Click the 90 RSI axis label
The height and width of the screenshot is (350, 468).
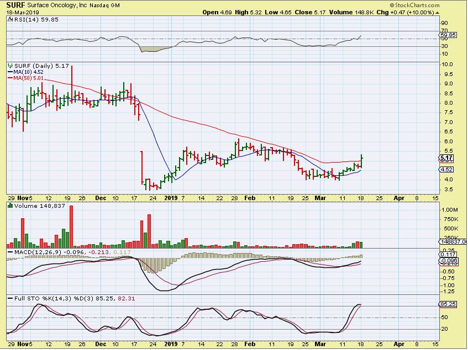(445, 23)
